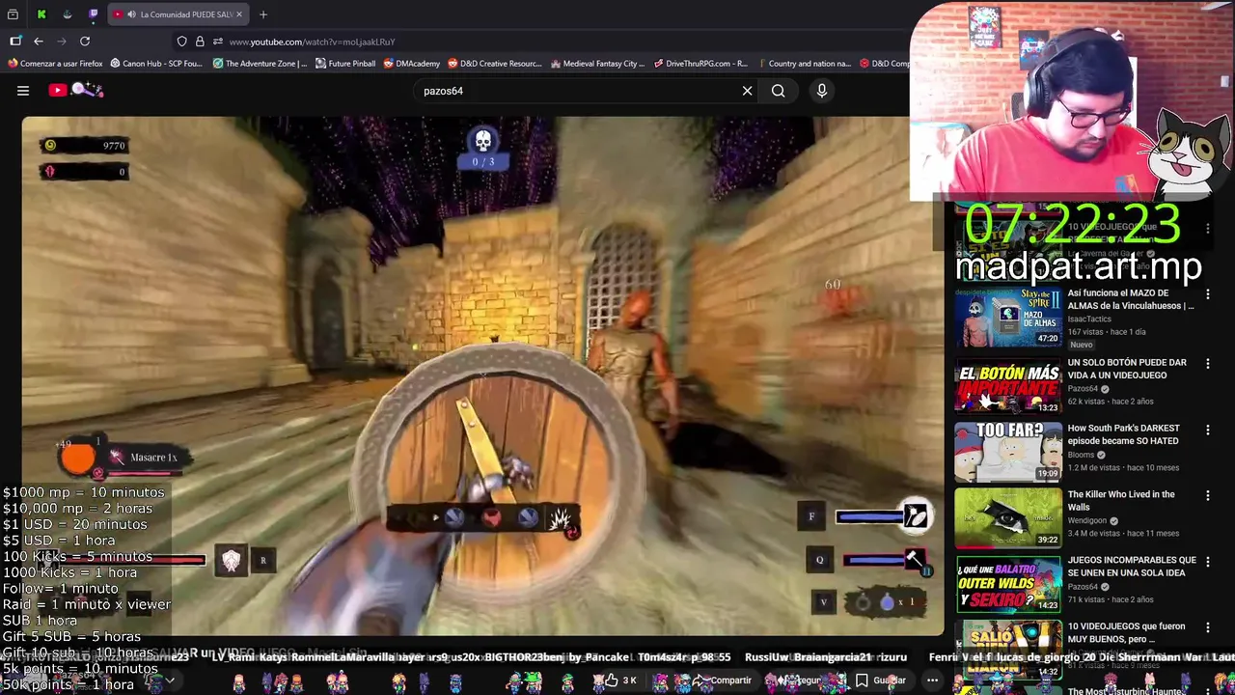This screenshot has height=695, width=1235.
Task: Click Wendigoon channel name
Action: pos(1088,520)
